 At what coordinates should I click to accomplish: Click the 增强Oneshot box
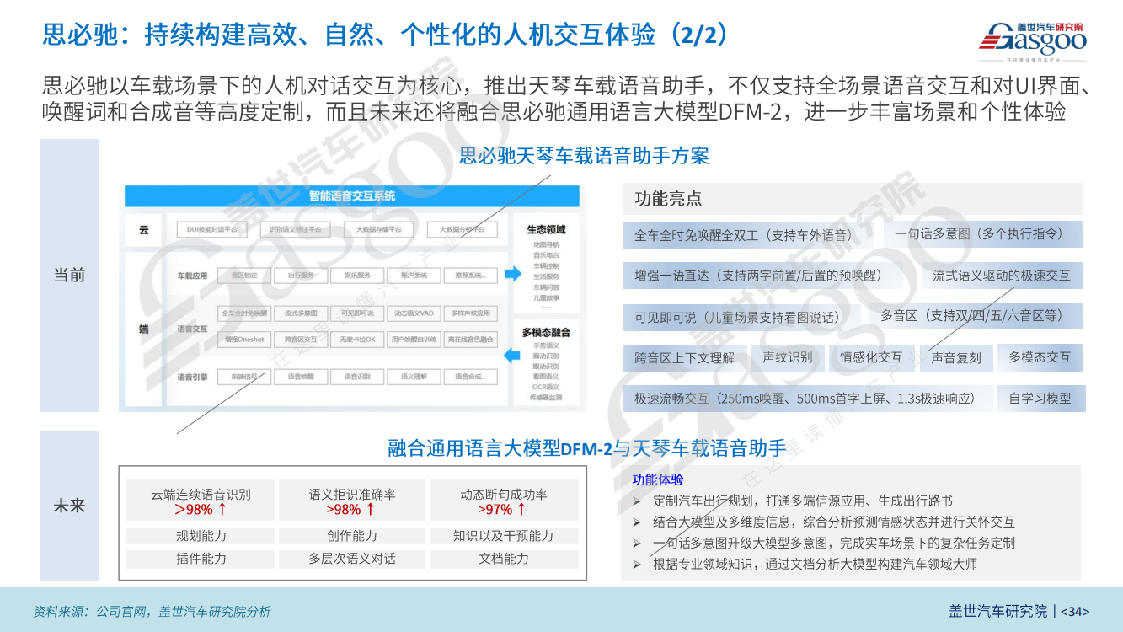243,340
